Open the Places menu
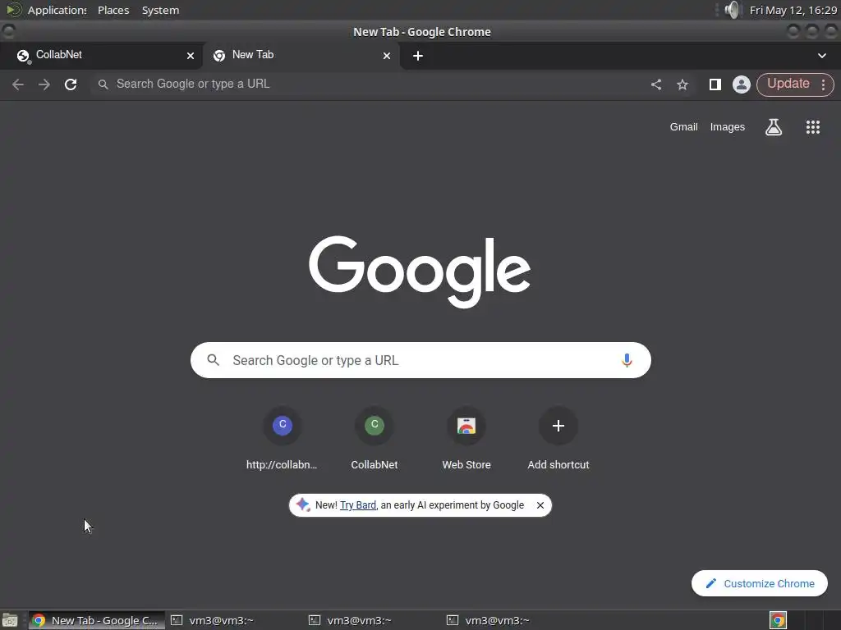This screenshot has width=841, height=630. (113, 10)
